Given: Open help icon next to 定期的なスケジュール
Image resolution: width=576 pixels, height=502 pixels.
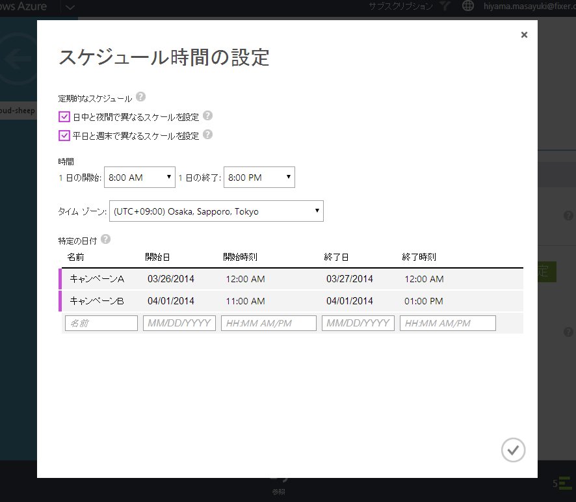Looking at the screenshot, I should click(140, 97).
